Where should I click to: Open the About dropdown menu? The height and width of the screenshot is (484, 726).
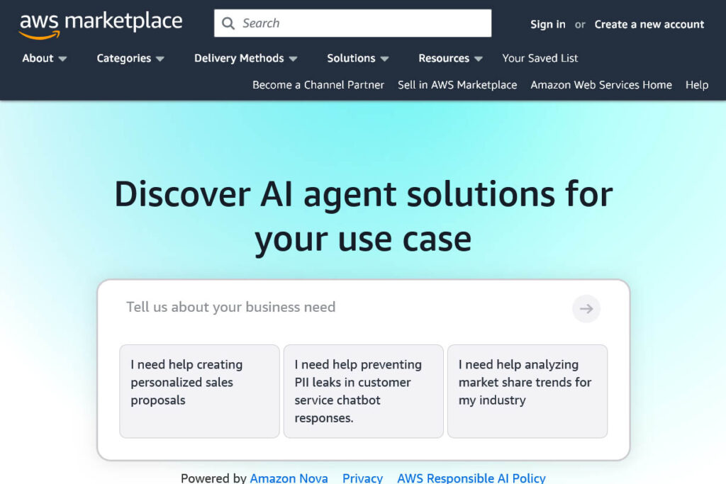click(x=44, y=59)
